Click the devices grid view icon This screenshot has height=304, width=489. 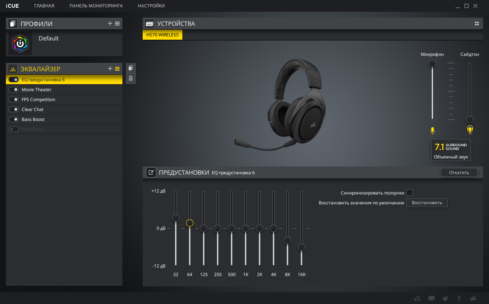pyautogui.click(x=477, y=24)
